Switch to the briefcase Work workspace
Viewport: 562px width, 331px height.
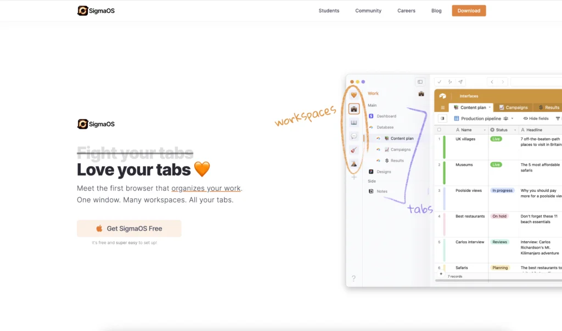click(x=354, y=109)
